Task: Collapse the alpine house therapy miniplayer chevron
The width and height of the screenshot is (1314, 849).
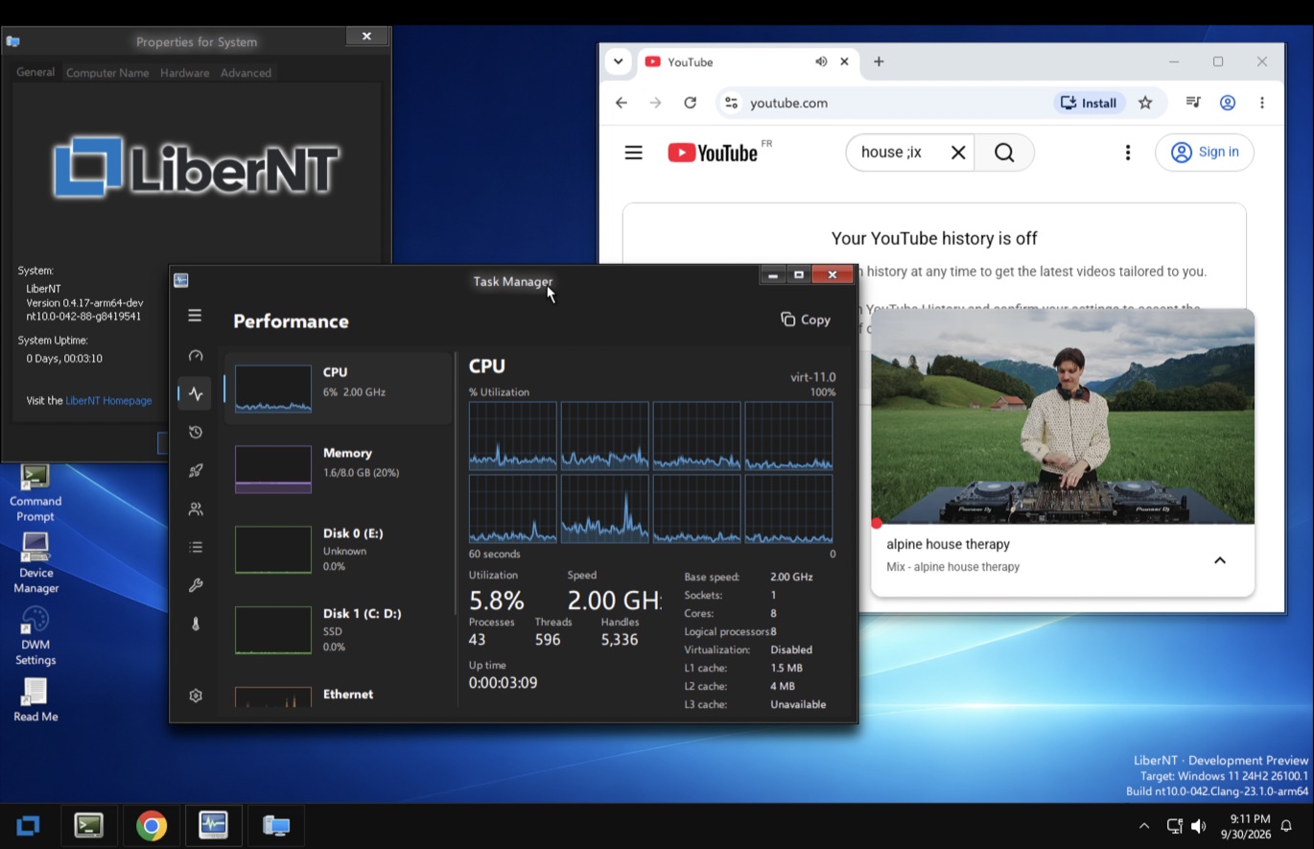Action: (1220, 560)
